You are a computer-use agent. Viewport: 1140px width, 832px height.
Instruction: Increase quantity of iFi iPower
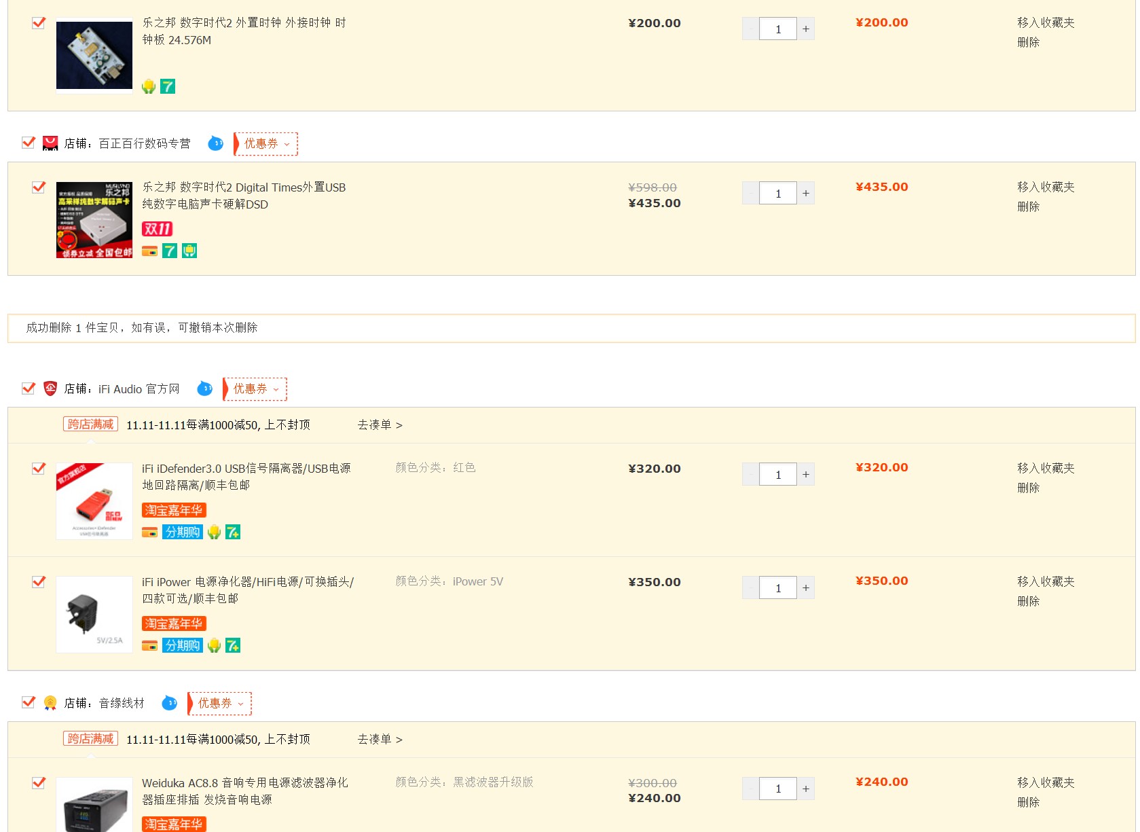(x=806, y=587)
